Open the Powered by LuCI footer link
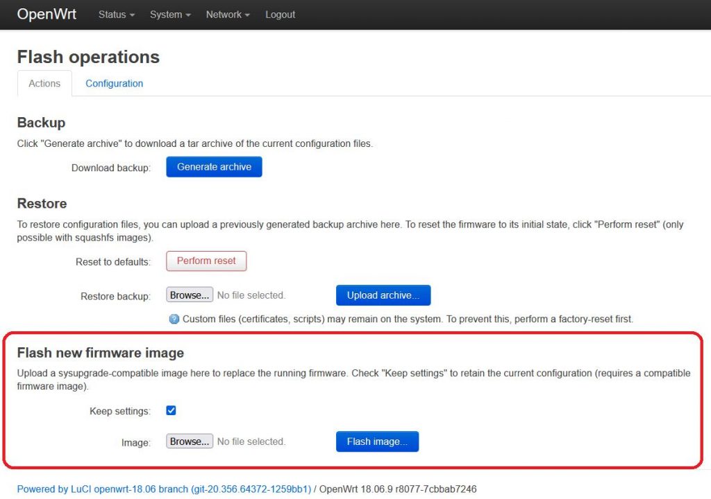 click(164, 489)
